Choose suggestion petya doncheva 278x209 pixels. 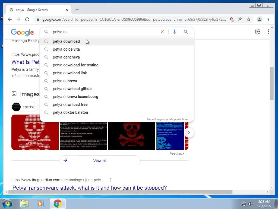pos(117,57)
